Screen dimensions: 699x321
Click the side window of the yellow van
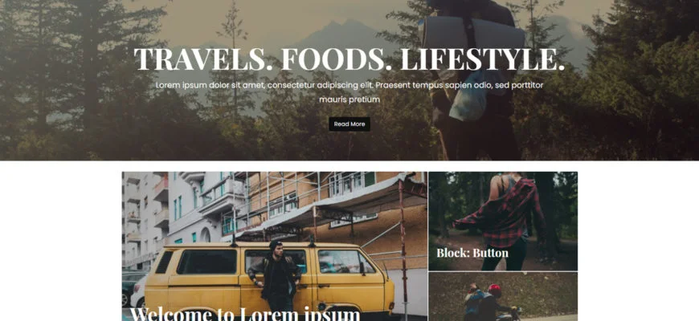[x=206, y=262]
